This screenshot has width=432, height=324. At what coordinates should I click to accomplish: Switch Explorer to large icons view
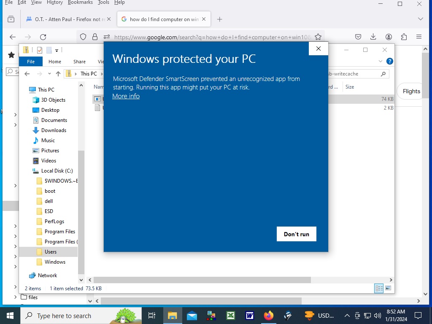(388, 288)
